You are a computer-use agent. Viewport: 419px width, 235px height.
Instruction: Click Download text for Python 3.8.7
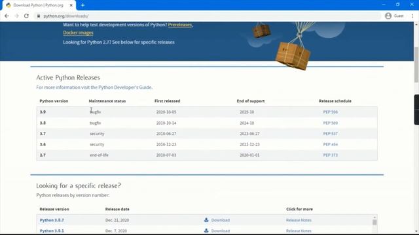coord(221,220)
